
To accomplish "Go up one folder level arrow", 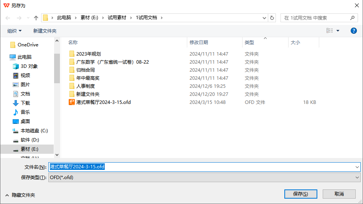I will [x=36, y=18].
